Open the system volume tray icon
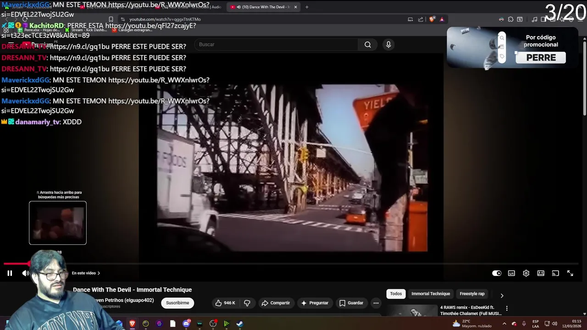Viewport: 587px width, 330px height. click(x=554, y=324)
